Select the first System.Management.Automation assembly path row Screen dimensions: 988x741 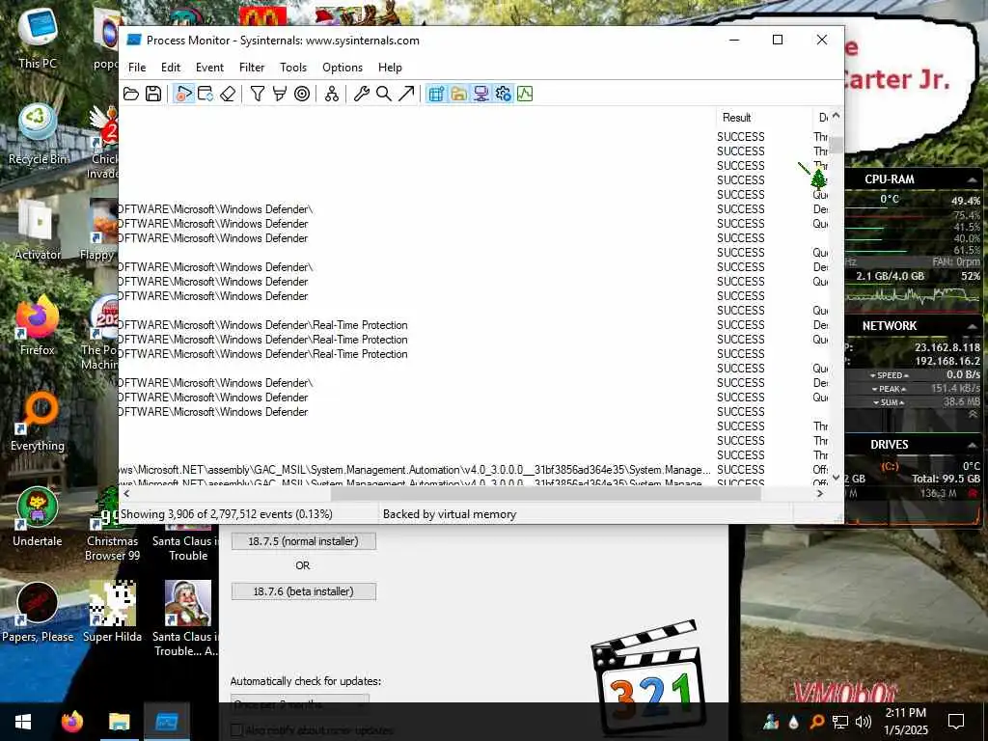tap(473, 470)
